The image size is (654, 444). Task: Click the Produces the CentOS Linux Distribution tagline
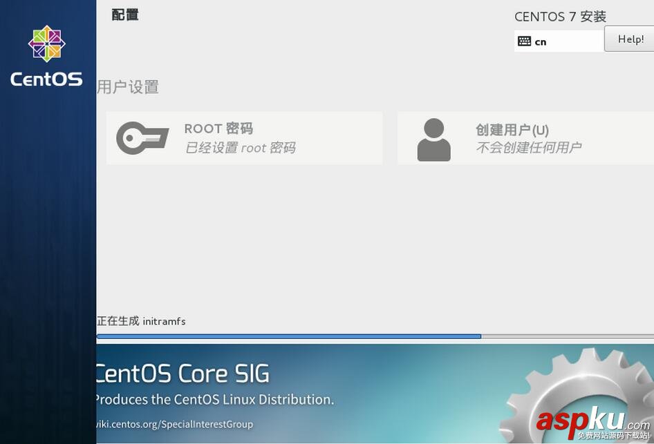coord(215,399)
